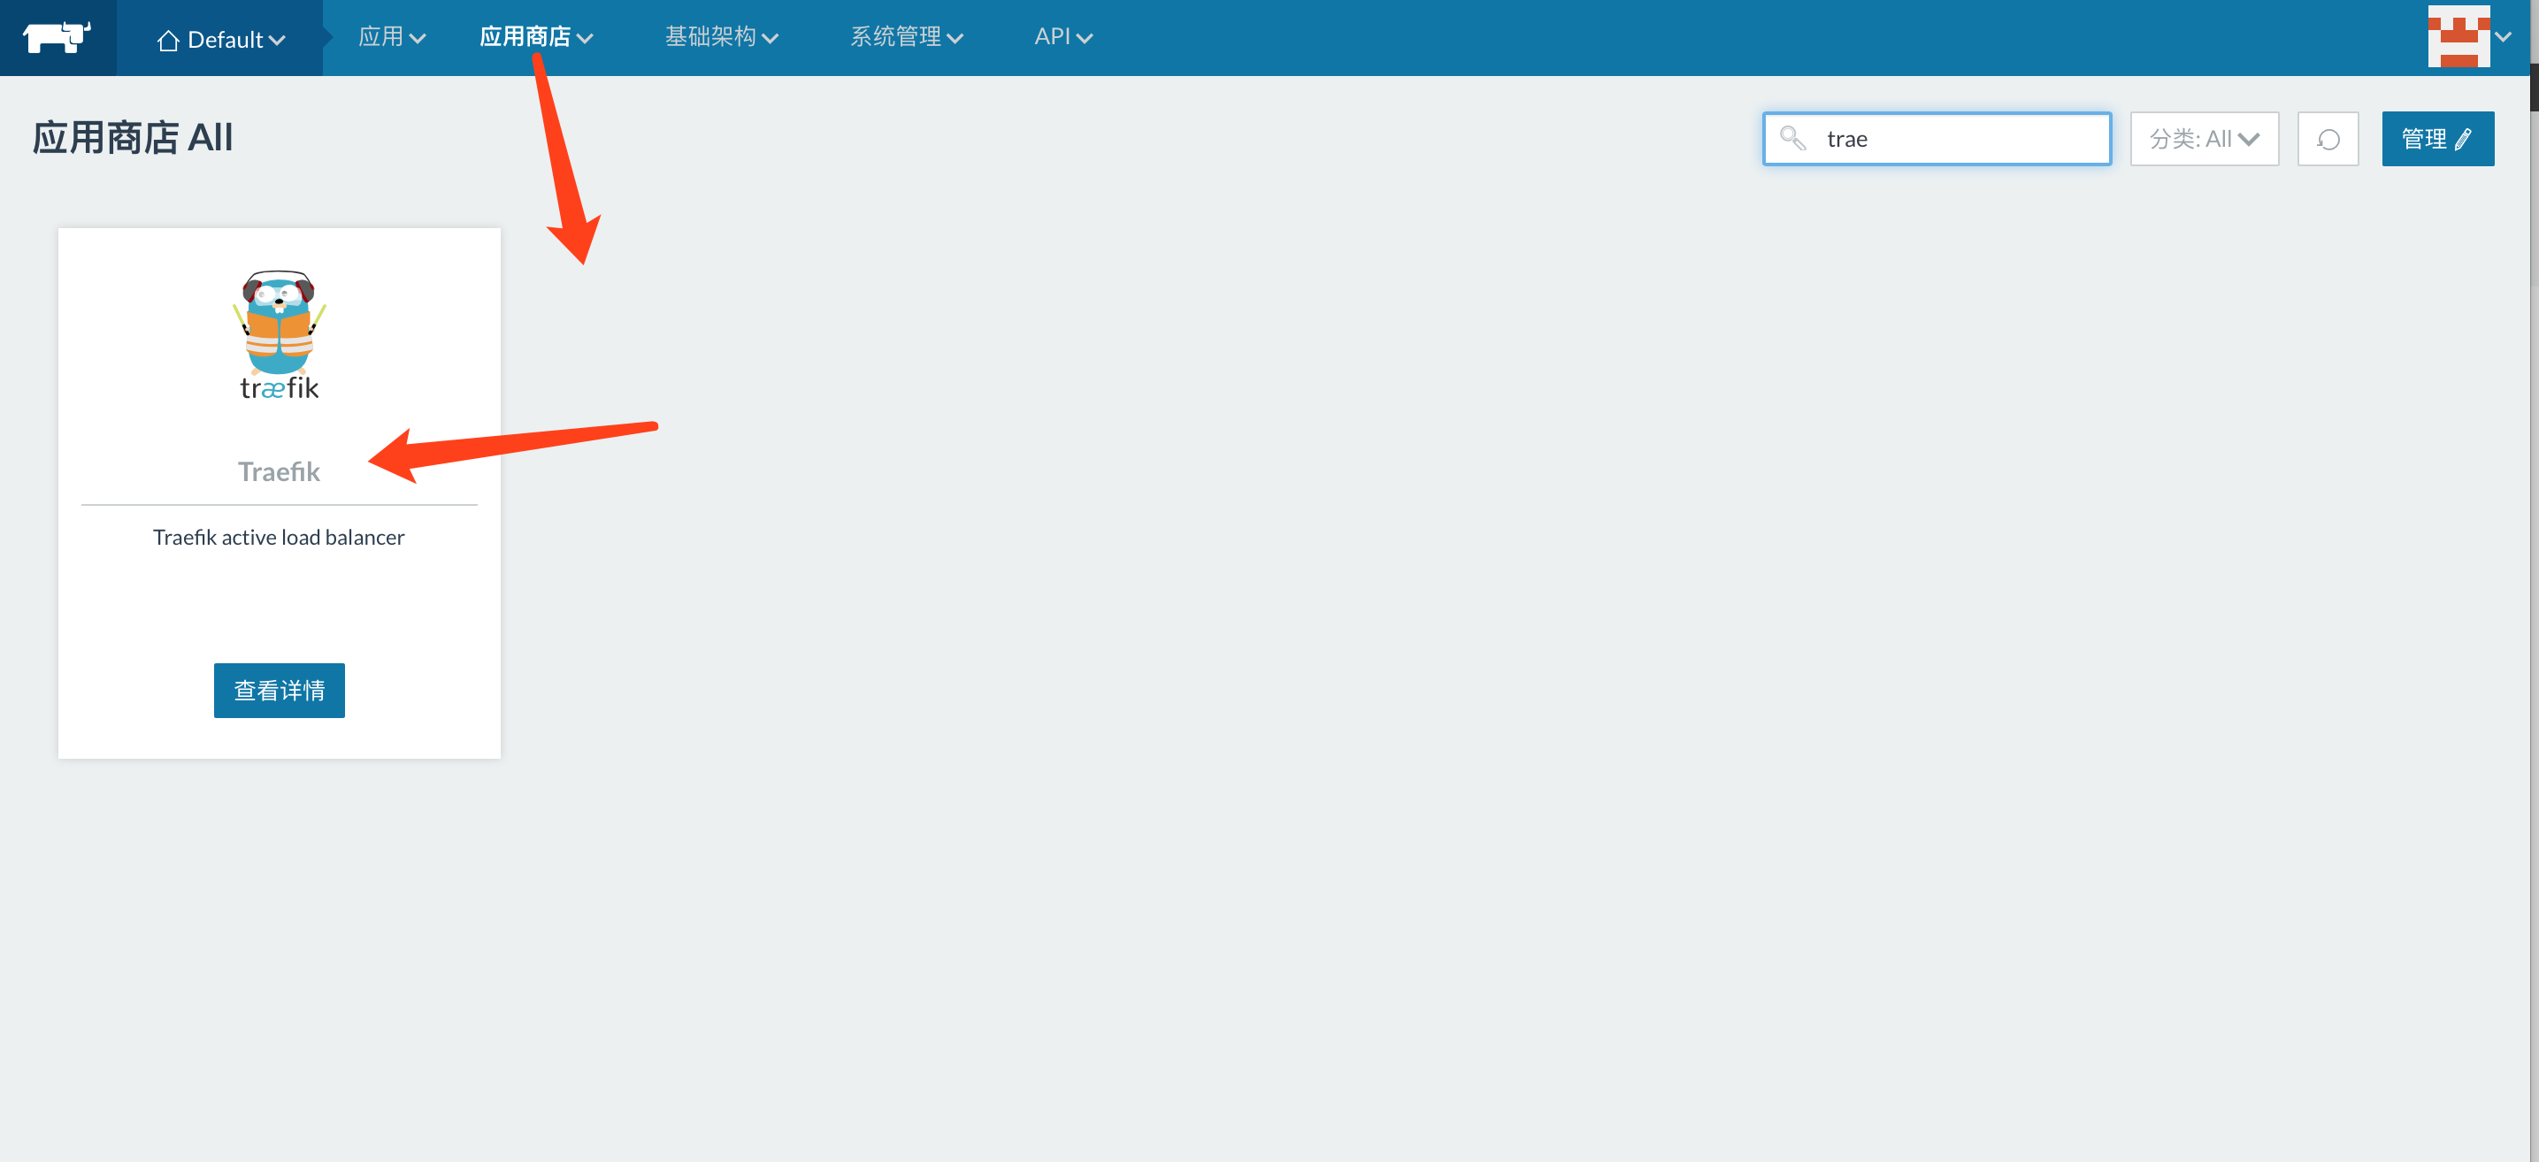The height and width of the screenshot is (1162, 2539).
Task: Click the Traefik card title
Action: [x=279, y=472]
